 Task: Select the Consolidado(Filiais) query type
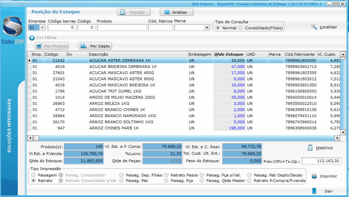pos(241,28)
